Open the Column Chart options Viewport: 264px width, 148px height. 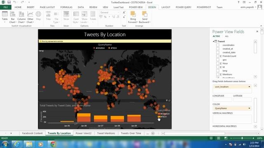(x=21, y=17)
